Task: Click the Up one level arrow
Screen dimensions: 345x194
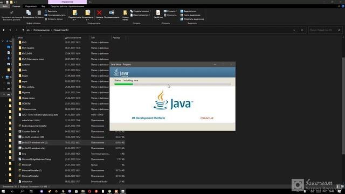Action: (x=23, y=30)
